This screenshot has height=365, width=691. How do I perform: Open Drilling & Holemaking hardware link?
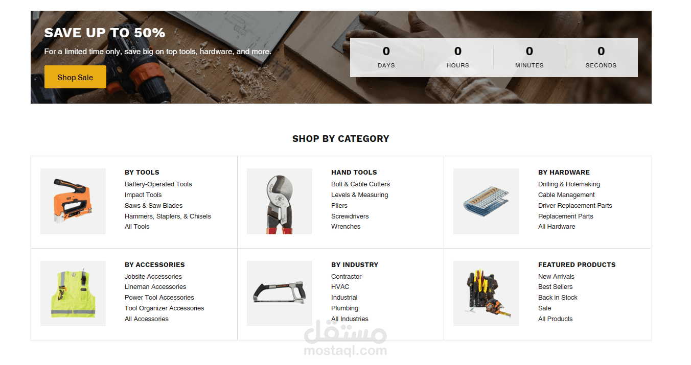pyautogui.click(x=569, y=184)
